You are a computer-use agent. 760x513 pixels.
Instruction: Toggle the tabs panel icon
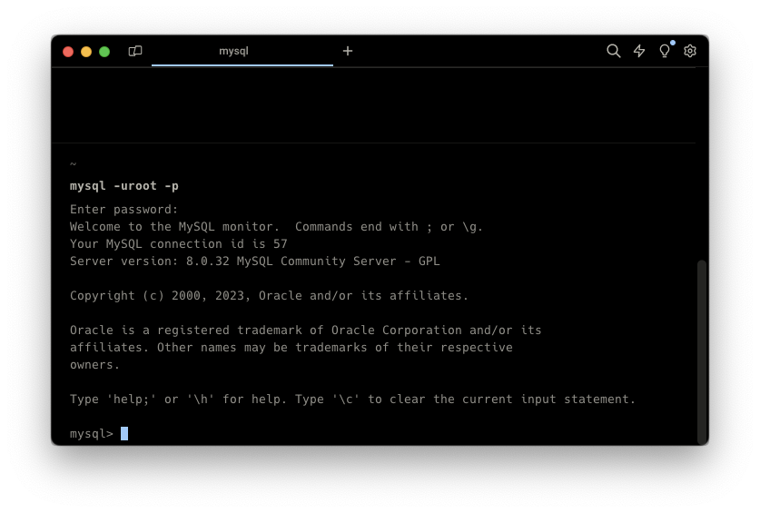(135, 51)
